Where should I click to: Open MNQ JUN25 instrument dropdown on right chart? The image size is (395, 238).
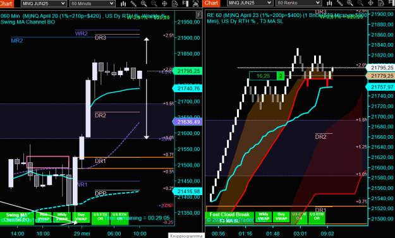click(250, 3)
